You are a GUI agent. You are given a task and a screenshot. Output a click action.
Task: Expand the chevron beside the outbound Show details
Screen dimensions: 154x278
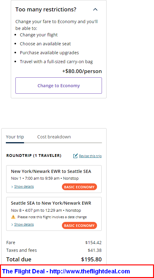coord(12,187)
